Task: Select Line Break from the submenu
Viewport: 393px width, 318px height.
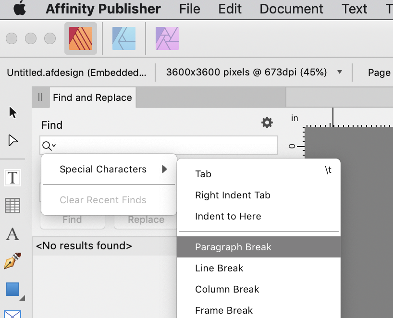Action: (220, 268)
